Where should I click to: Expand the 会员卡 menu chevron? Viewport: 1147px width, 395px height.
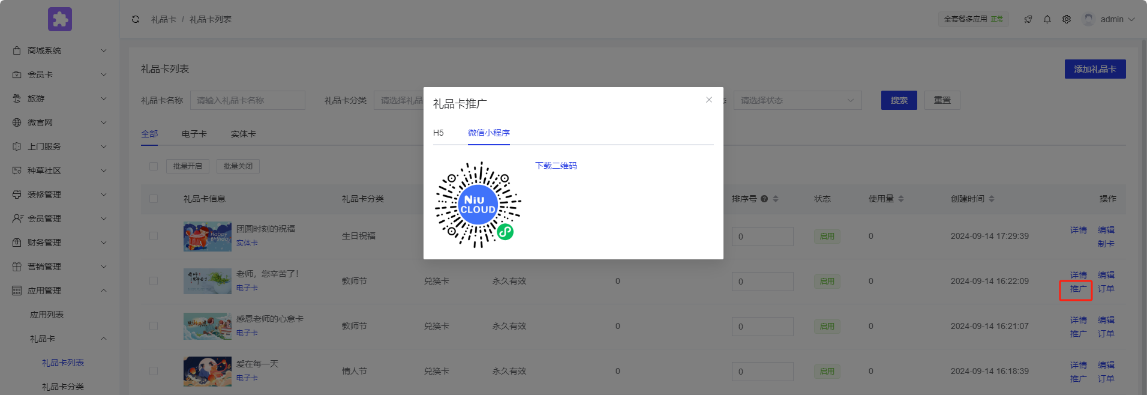tap(104, 74)
